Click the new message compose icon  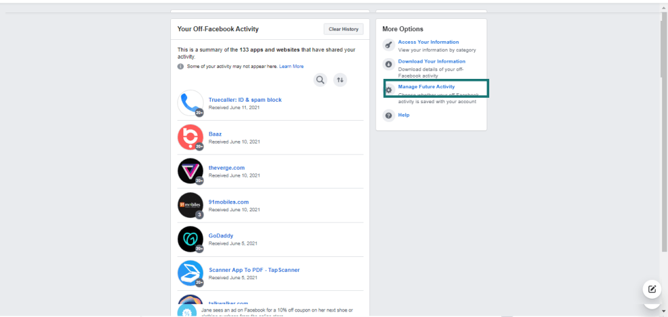(x=652, y=290)
